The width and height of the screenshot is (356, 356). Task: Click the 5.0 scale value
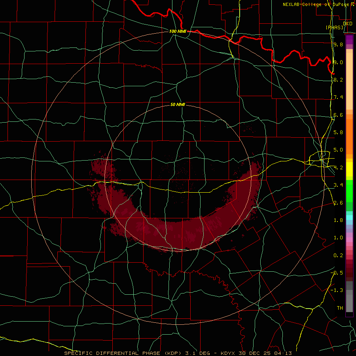point(338,150)
